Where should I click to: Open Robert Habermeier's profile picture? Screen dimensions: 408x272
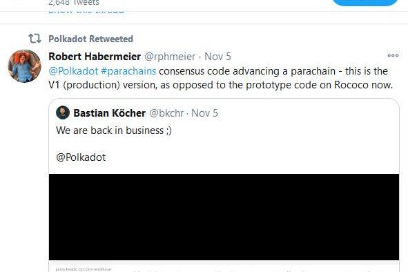click(x=24, y=66)
